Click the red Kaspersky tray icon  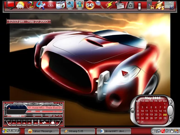(x=162, y=131)
